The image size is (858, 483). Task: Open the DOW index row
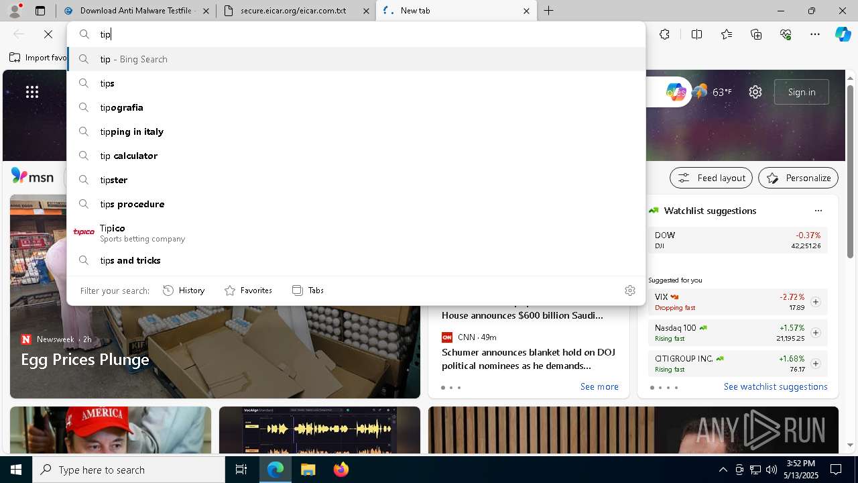tap(738, 240)
